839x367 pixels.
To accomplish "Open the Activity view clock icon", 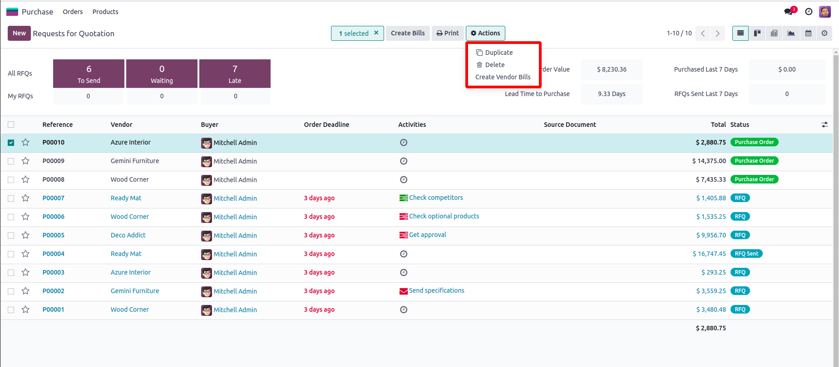I will [824, 33].
